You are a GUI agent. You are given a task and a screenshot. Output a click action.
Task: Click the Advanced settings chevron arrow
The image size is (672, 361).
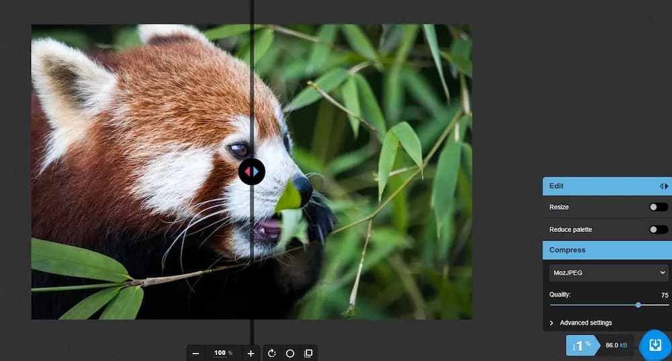[x=552, y=323]
